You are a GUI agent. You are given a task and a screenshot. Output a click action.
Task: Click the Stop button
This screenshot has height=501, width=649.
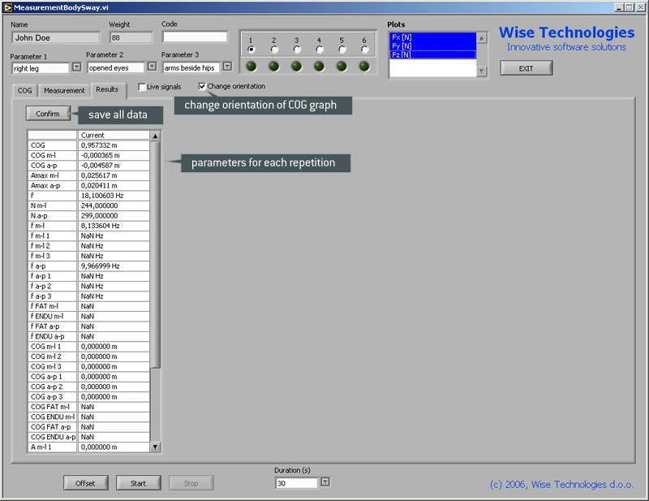pyautogui.click(x=191, y=483)
